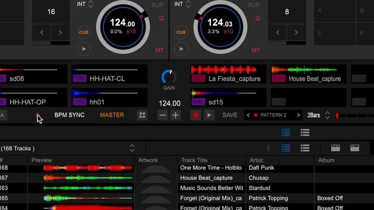Select Music Sounds Better Wit track

212,188
